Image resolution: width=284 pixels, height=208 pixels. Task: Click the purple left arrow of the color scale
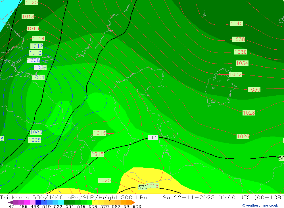tap(10, 202)
